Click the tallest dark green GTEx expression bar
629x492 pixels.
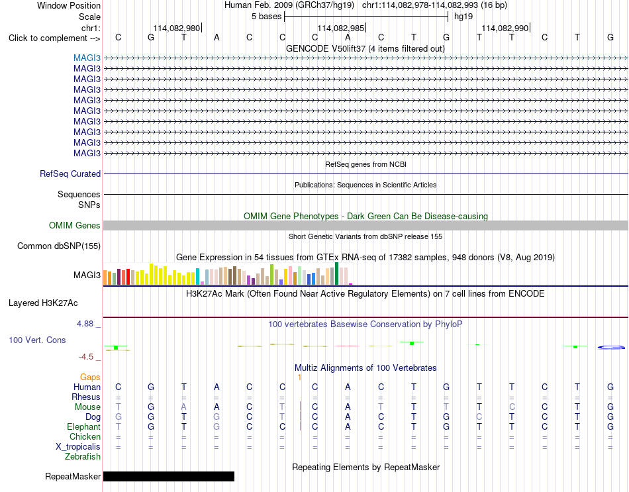(336, 273)
